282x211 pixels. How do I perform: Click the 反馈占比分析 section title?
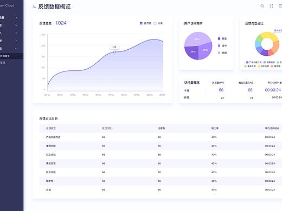[x=48, y=118]
